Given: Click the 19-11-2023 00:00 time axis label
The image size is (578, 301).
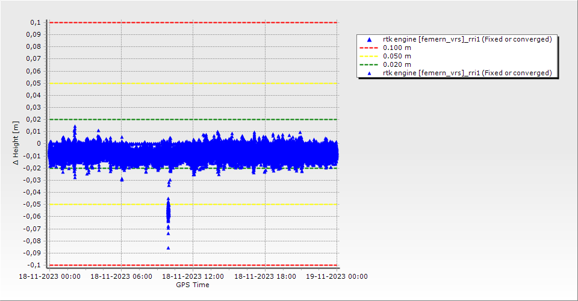Looking at the screenshot, I should tap(337, 277).
